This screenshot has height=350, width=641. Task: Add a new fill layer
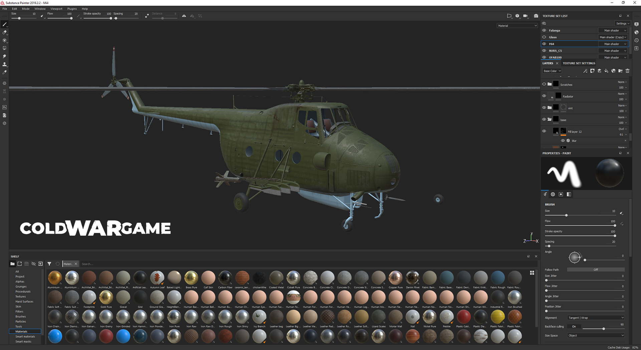pyautogui.click(x=606, y=71)
